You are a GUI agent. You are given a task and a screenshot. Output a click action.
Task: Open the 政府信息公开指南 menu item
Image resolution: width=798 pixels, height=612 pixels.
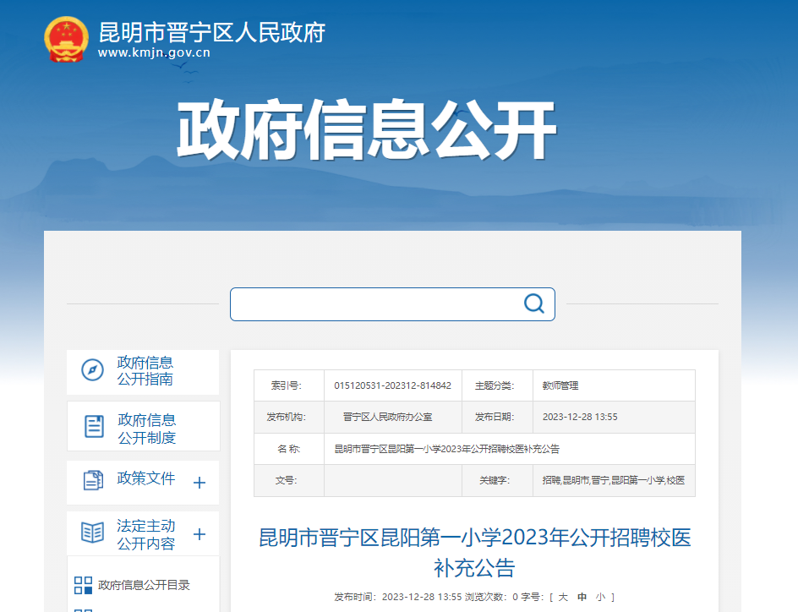click(x=145, y=371)
